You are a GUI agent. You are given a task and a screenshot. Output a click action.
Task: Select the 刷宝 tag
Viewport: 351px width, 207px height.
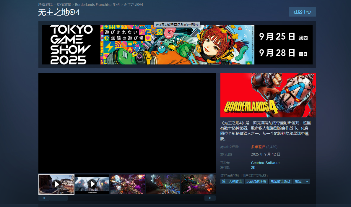pos(298,182)
